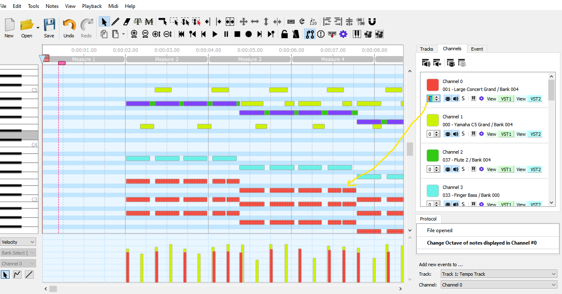Switch to the Tracks tab
Viewport: 562px width, 294px height.
(427, 49)
